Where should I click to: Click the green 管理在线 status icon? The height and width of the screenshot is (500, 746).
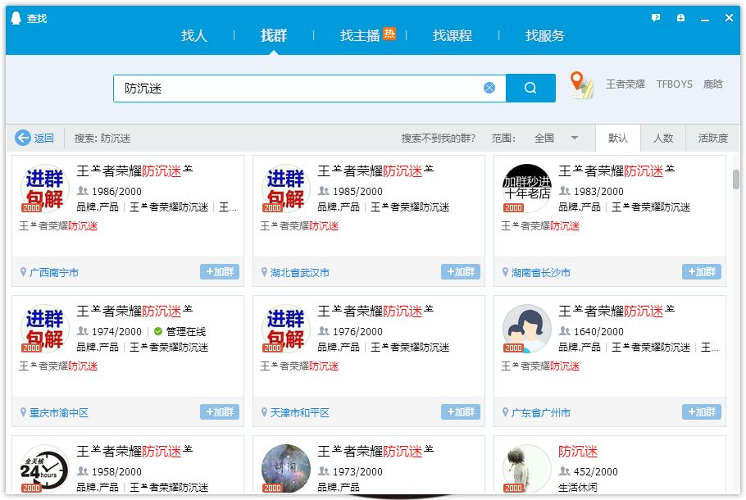158,331
